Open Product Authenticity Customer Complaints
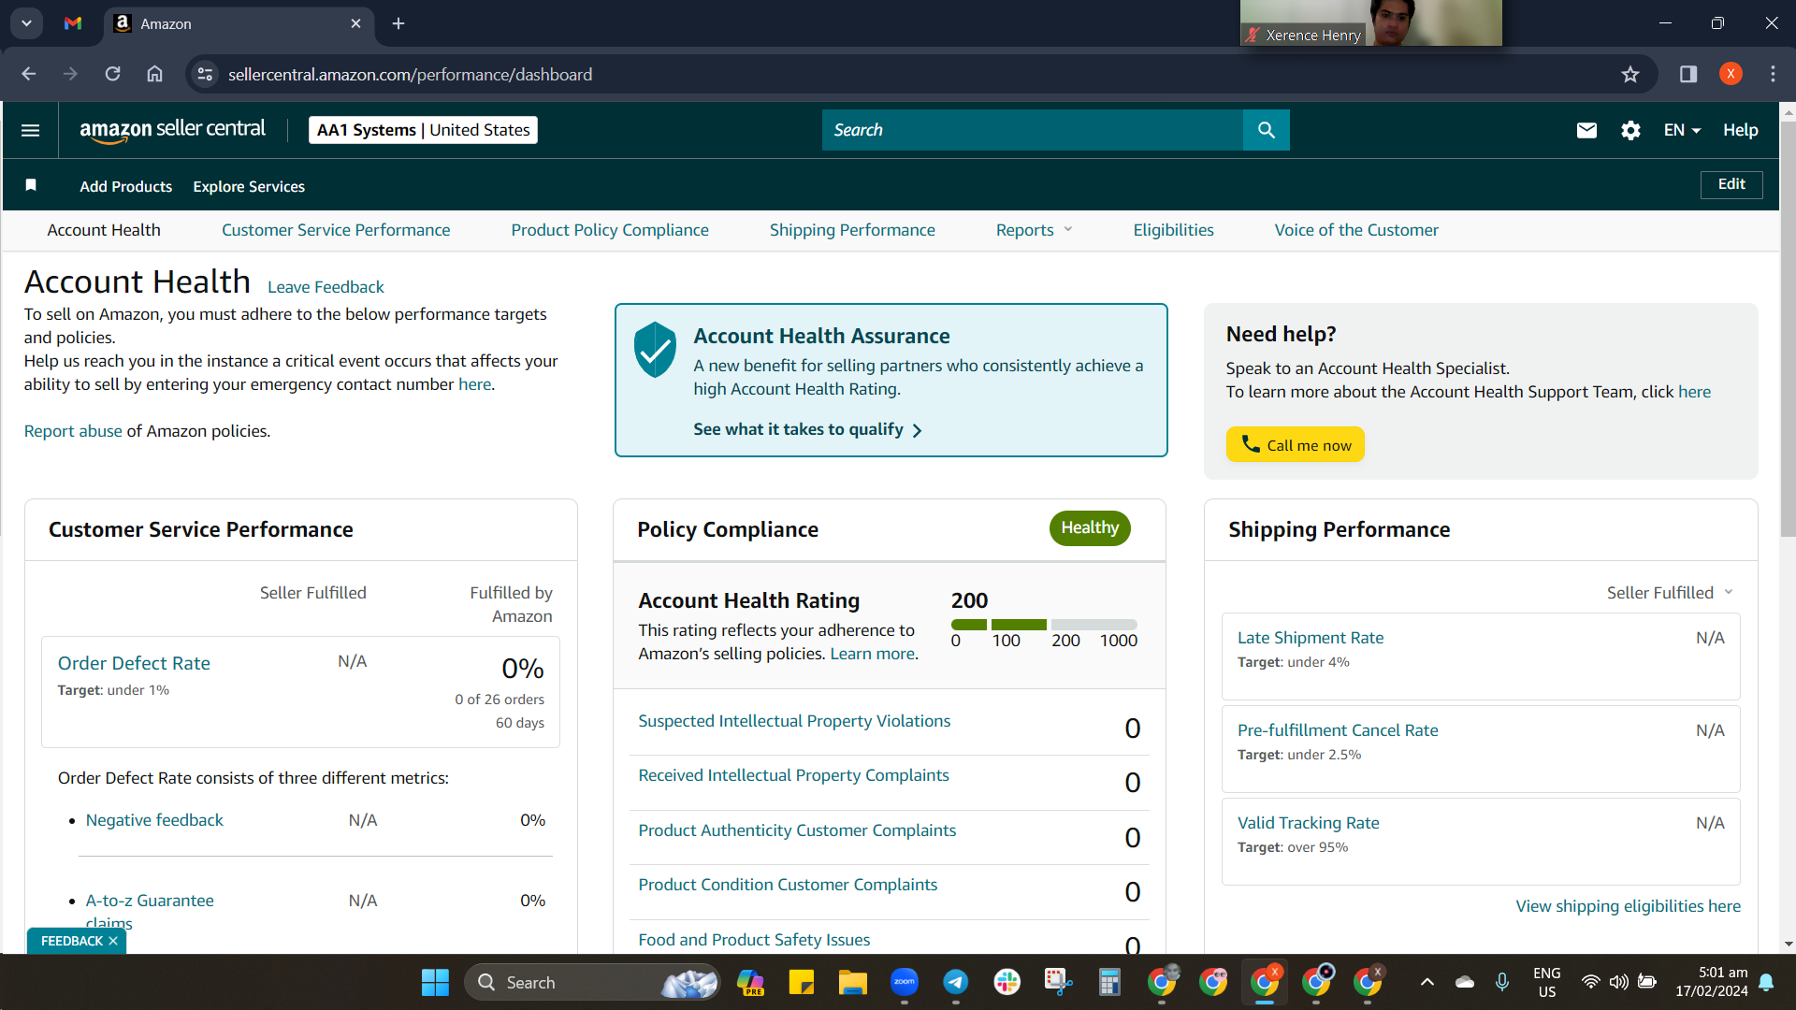Image resolution: width=1796 pixels, height=1010 pixels. point(797,830)
